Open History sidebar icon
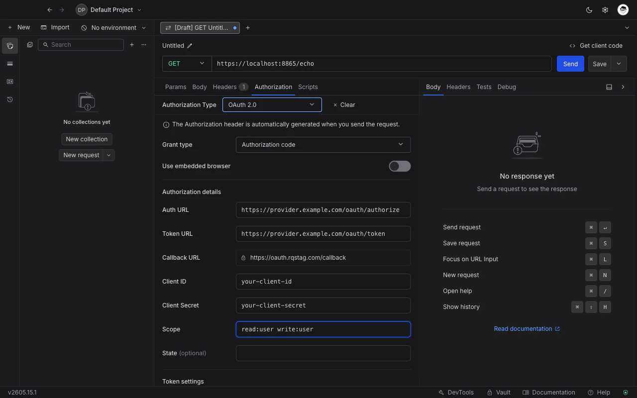Viewport: 637px width, 398px height. coord(10,99)
